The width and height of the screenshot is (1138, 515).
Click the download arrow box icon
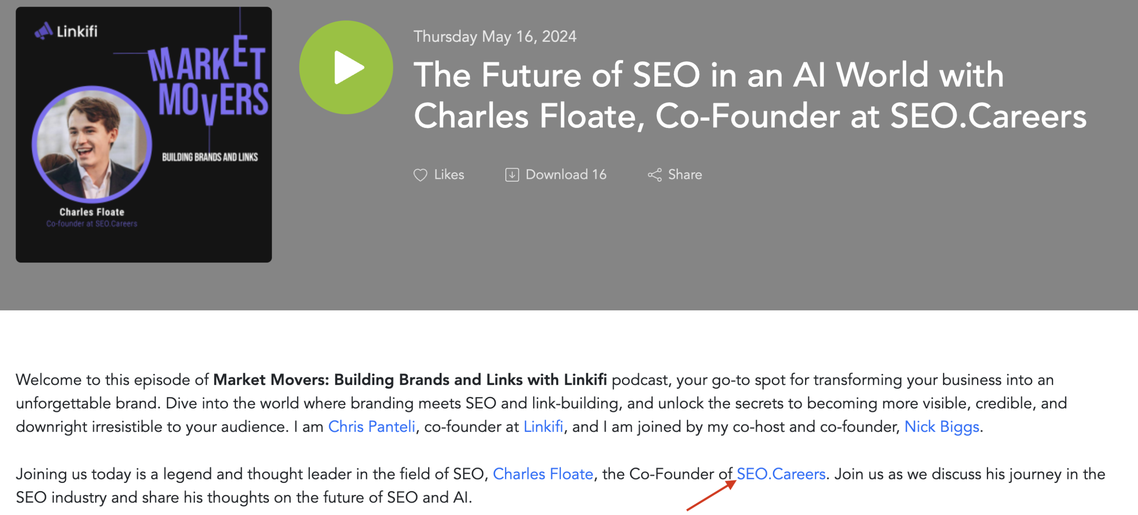click(512, 175)
